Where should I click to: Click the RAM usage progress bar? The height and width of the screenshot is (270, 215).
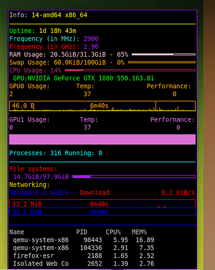coord(164,55)
